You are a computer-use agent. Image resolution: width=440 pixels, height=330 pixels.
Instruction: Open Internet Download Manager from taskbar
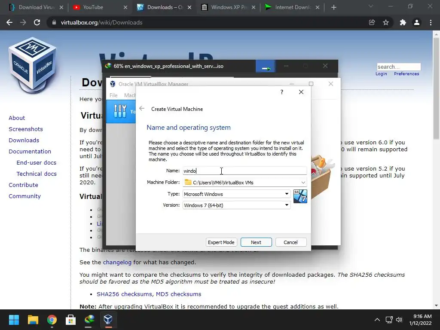point(89,320)
